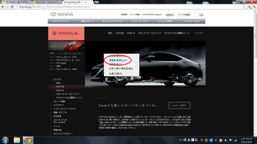Click the magnifier search button on Toyota site
Viewport: 257px width, 144px height.
(x=201, y=14)
